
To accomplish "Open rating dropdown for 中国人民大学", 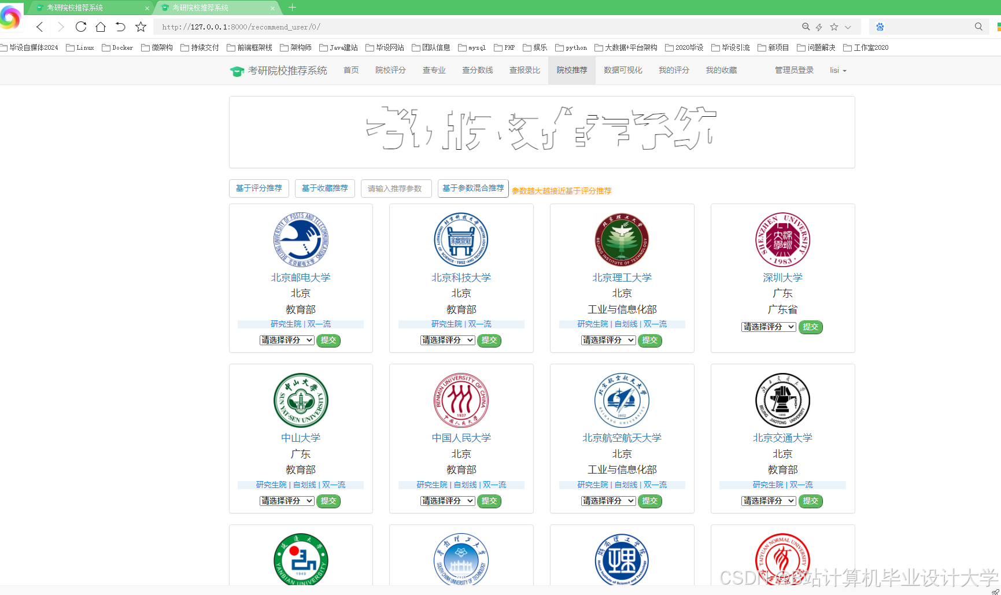I will 448,501.
